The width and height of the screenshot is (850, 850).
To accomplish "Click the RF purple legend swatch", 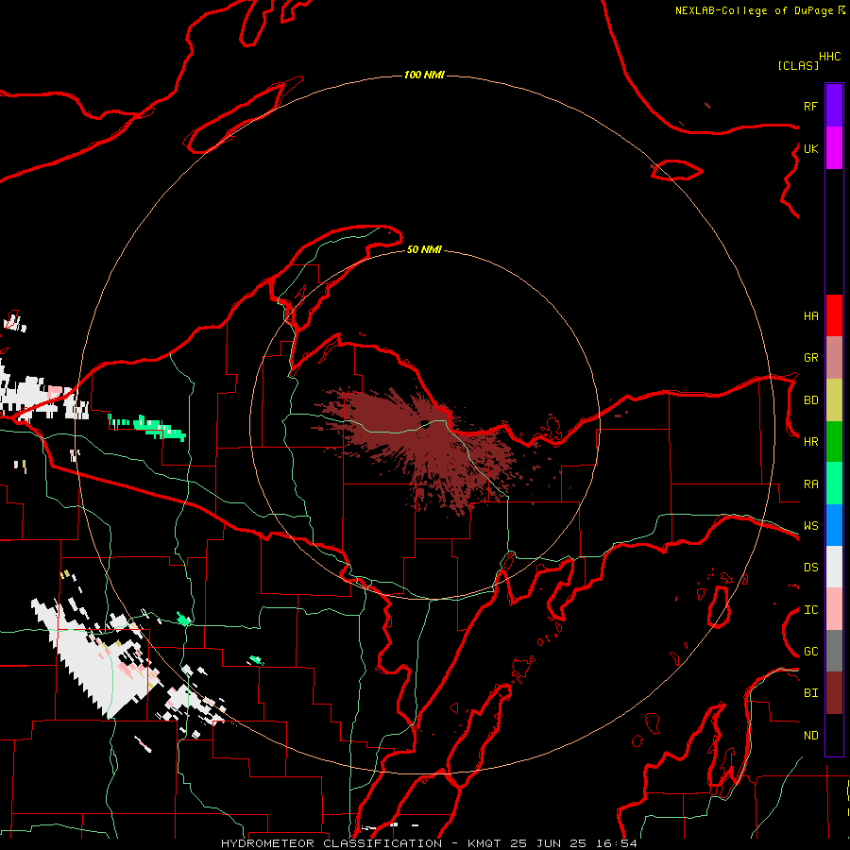I will (834, 106).
